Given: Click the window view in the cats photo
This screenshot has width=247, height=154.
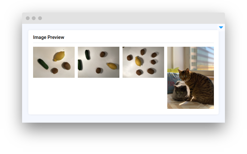Looking at the screenshot, I should pyautogui.click(x=202, y=58).
